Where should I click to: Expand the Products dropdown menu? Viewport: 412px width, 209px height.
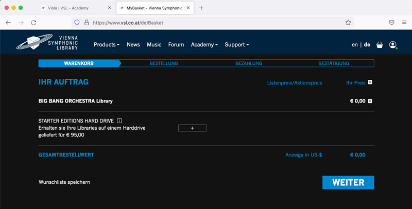coord(106,45)
